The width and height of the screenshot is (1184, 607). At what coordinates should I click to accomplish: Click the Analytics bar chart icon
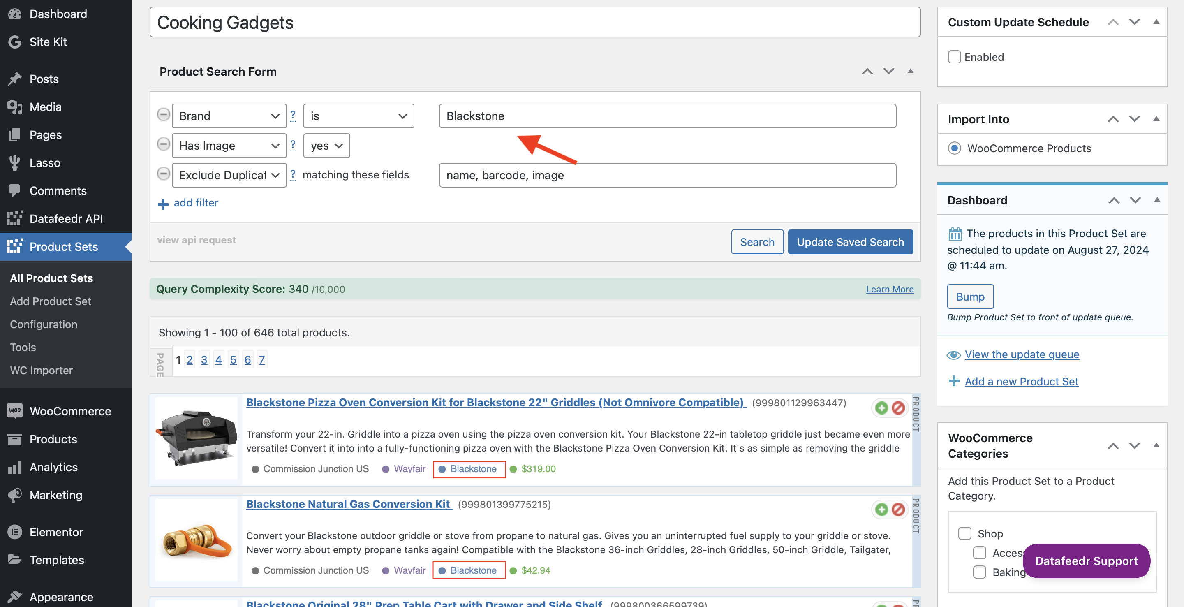tap(15, 467)
